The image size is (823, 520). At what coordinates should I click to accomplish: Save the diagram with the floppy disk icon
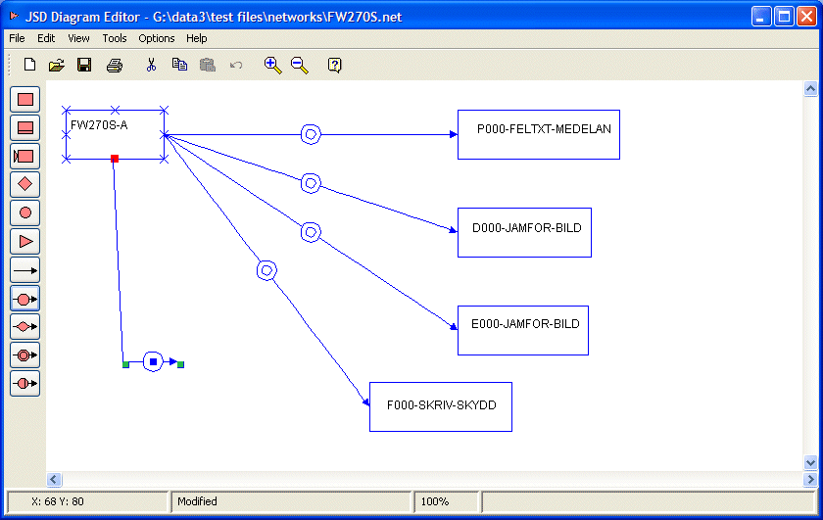84,66
